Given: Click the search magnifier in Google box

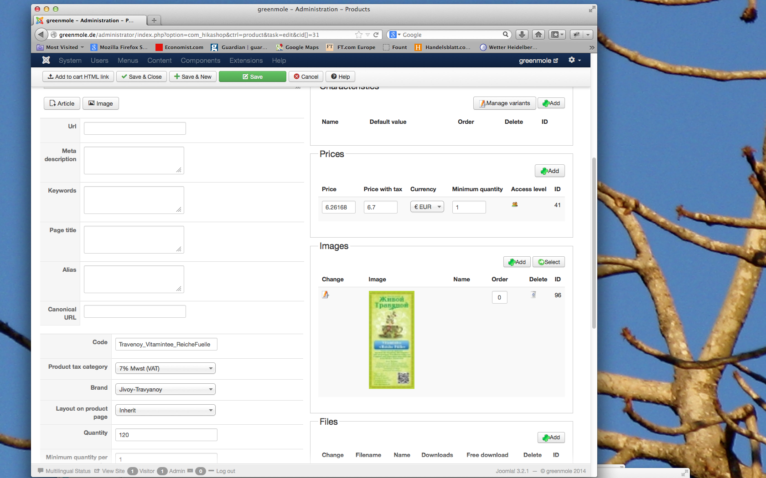Looking at the screenshot, I should click(506, 35).
